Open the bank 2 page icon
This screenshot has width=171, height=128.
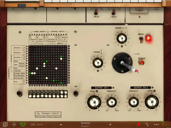click(5, 124)
